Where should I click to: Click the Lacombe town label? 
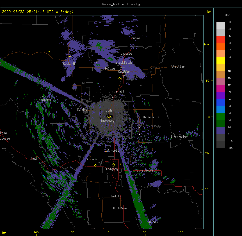tap(126, 54)
